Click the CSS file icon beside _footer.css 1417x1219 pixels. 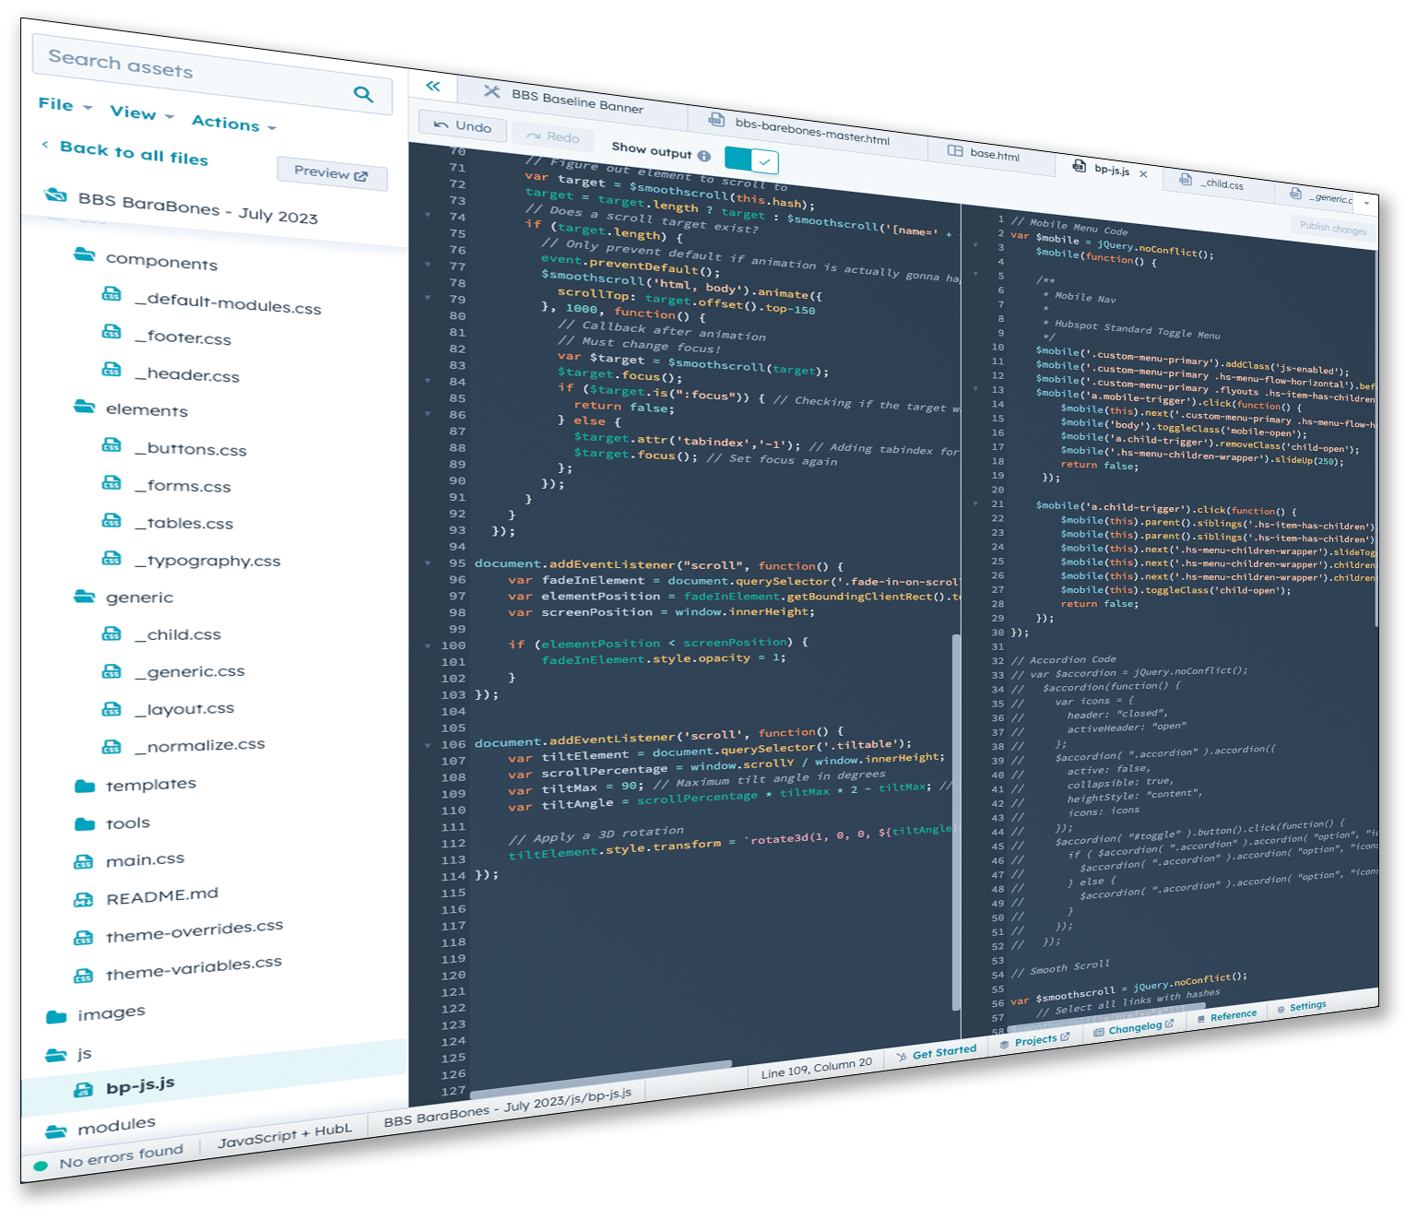pyautogui.click(x=112, y=332)
